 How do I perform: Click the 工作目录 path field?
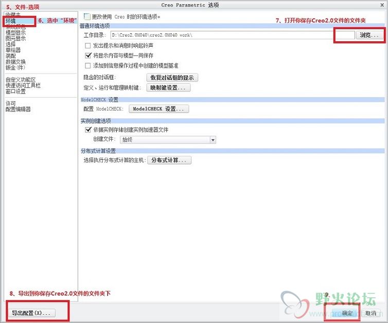[233, 35]
